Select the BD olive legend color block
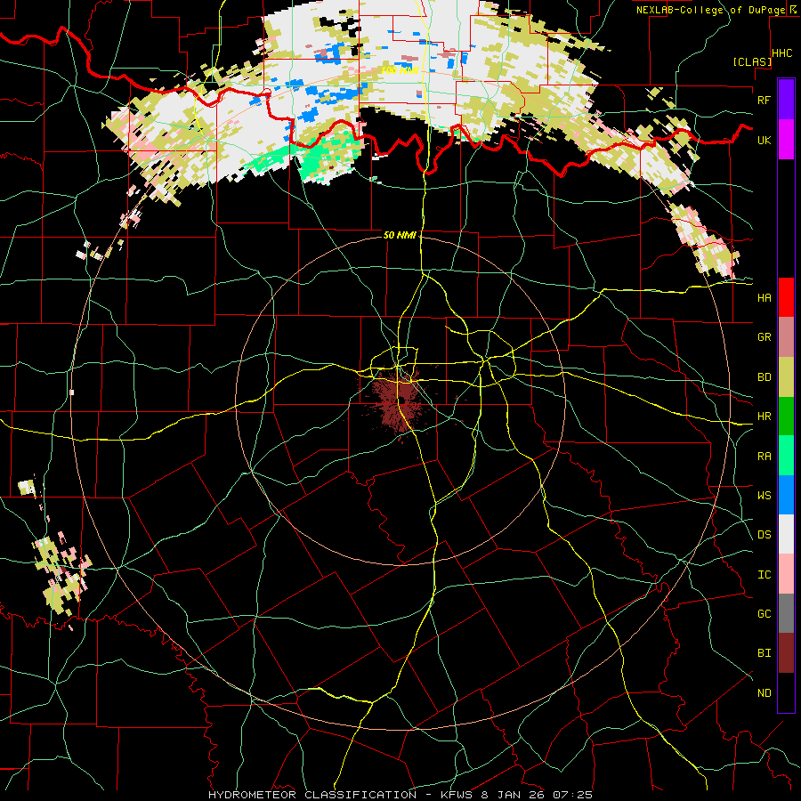This screenshot has height=801, width=801. tap(786, 376)
